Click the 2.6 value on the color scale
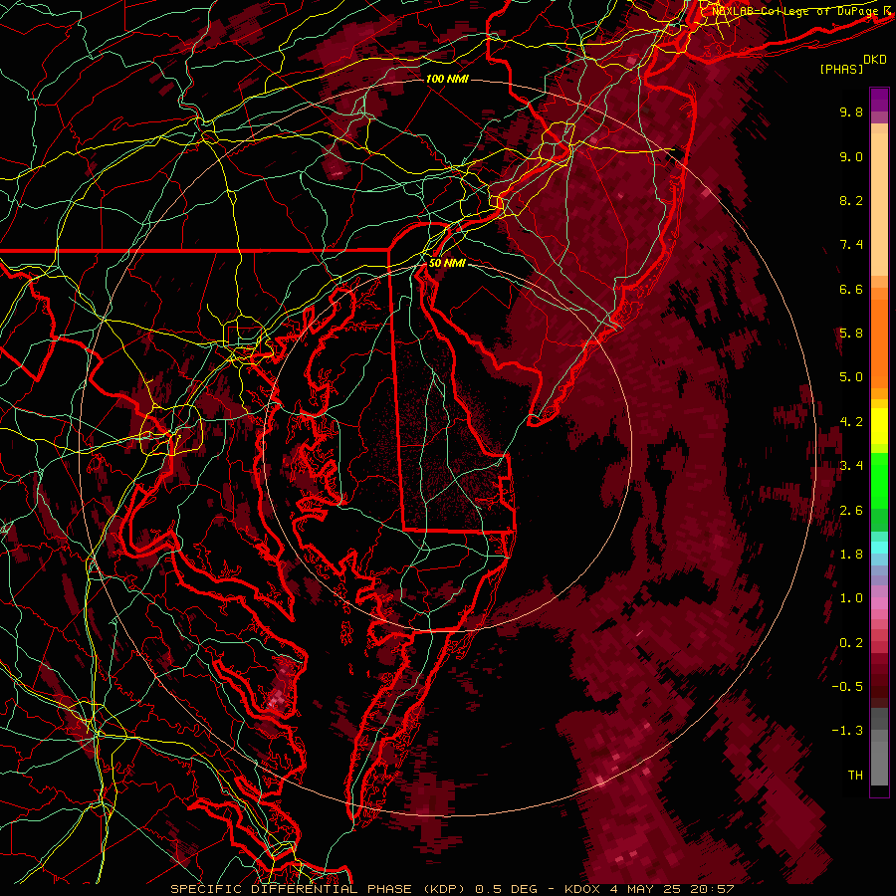Screen dimensions: 896x896 tap(851, 511)
